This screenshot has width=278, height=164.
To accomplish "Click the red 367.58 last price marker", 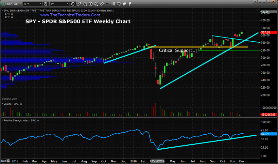I will pos(269,32).
